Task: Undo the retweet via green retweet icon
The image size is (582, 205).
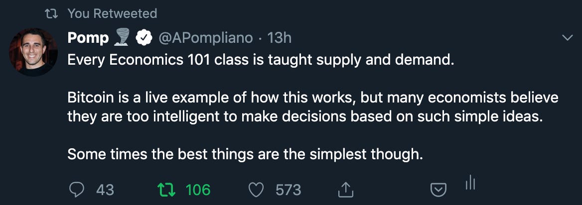Action: (x=165, y=190)
